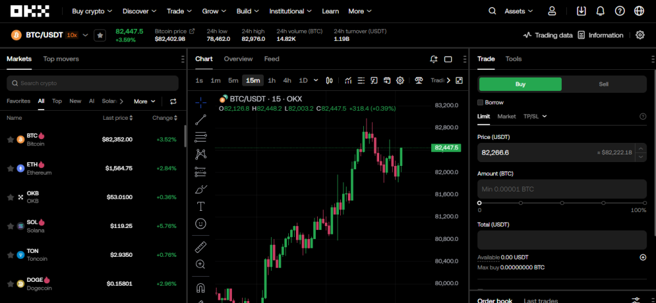The height and width of the screenshot is (303, 656).
Task: Expand the Discover menu
Action: pos(140,12)
